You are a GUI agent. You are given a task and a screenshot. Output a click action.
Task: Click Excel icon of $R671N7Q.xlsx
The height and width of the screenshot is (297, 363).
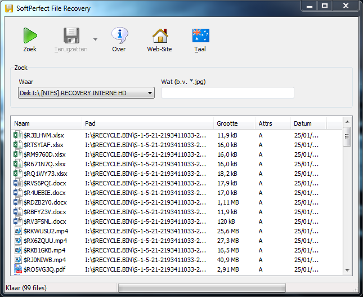[x=18, y=164]
